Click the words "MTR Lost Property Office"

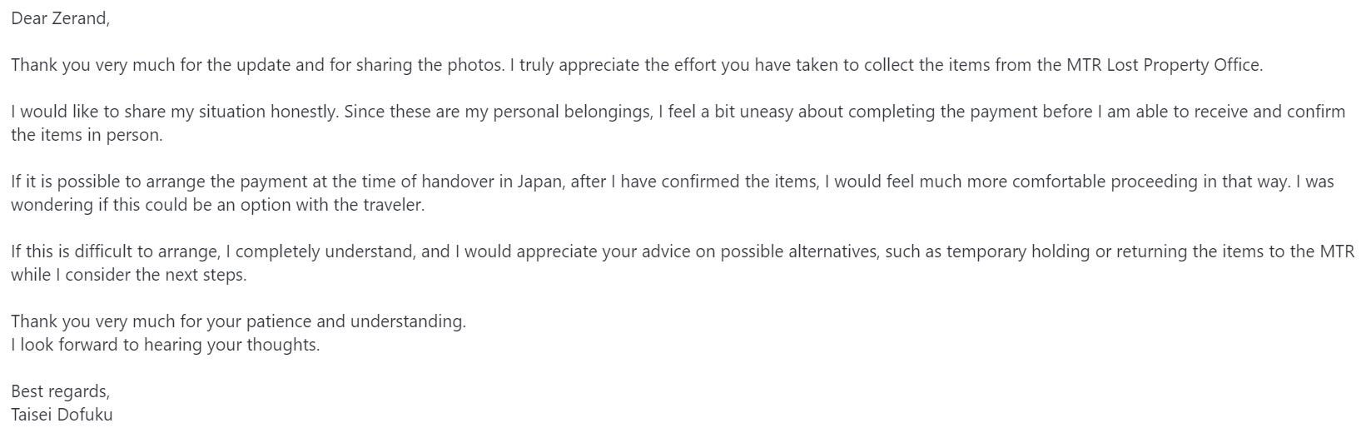pyautogui.click(x=1163, y=65)
